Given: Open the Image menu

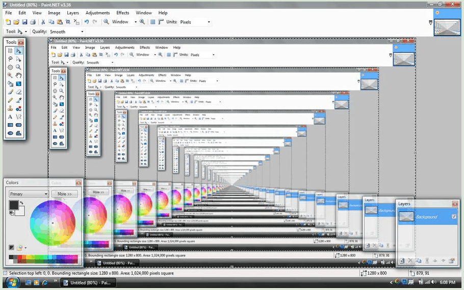Looking at the screenshot, I should click(x=54, y=13).
